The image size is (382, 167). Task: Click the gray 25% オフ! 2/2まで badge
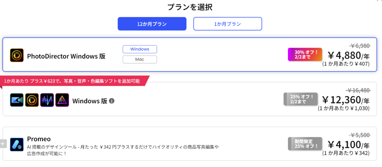click(x=300, y=99)
